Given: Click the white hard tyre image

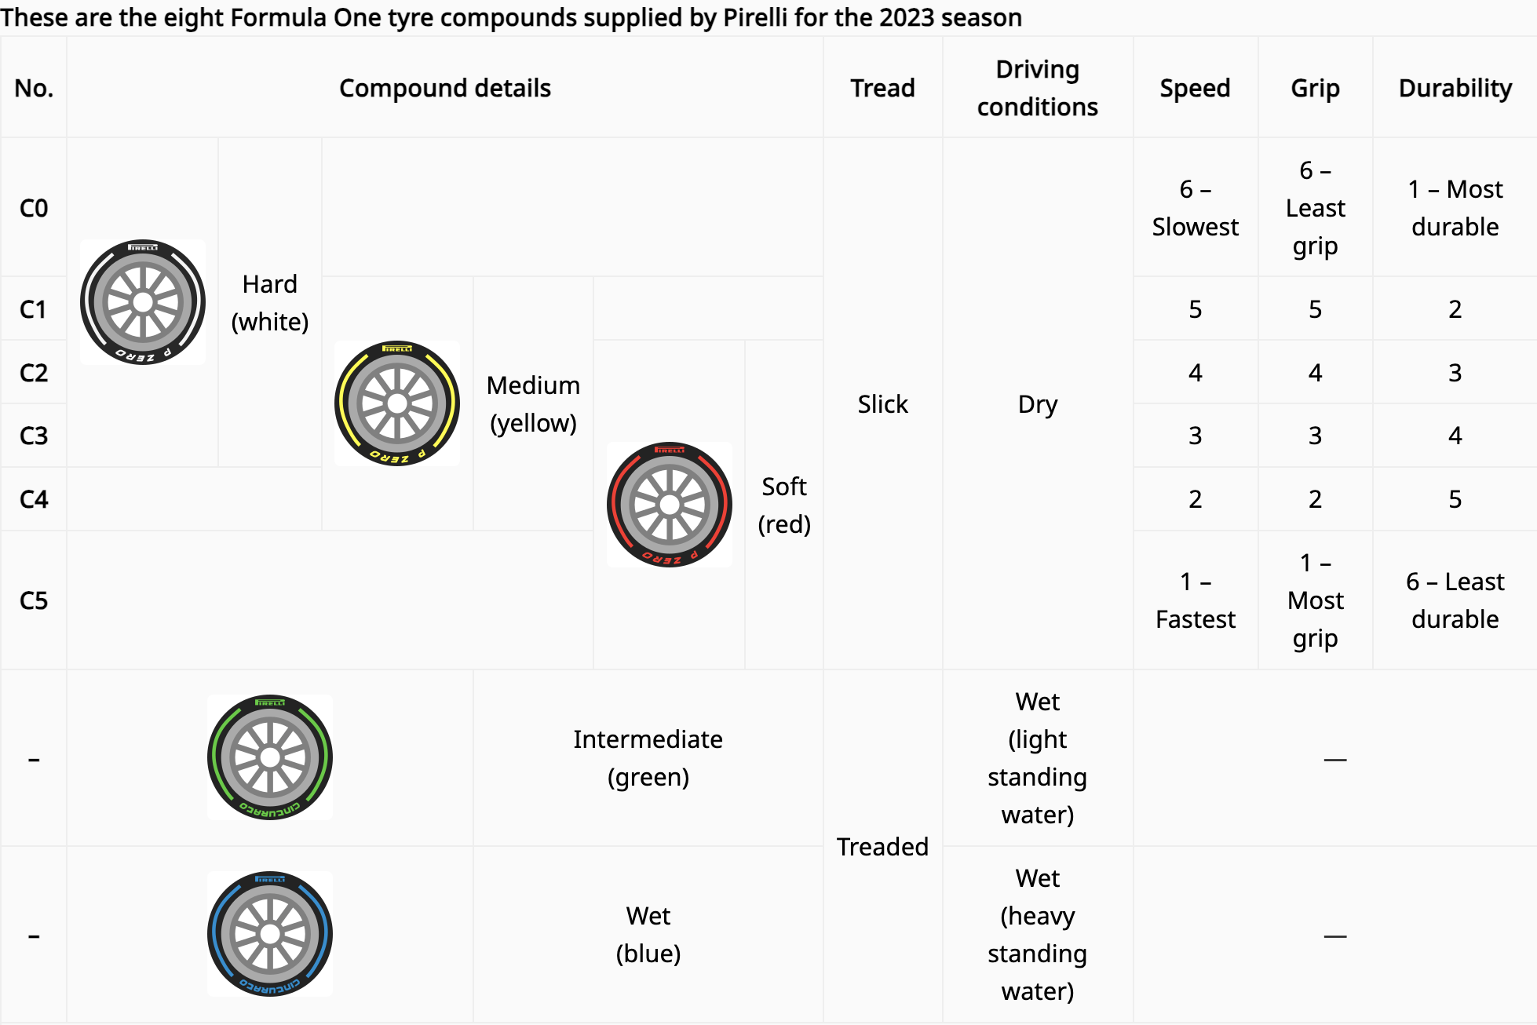Looking at the screenshot, I should pos(143,302).
